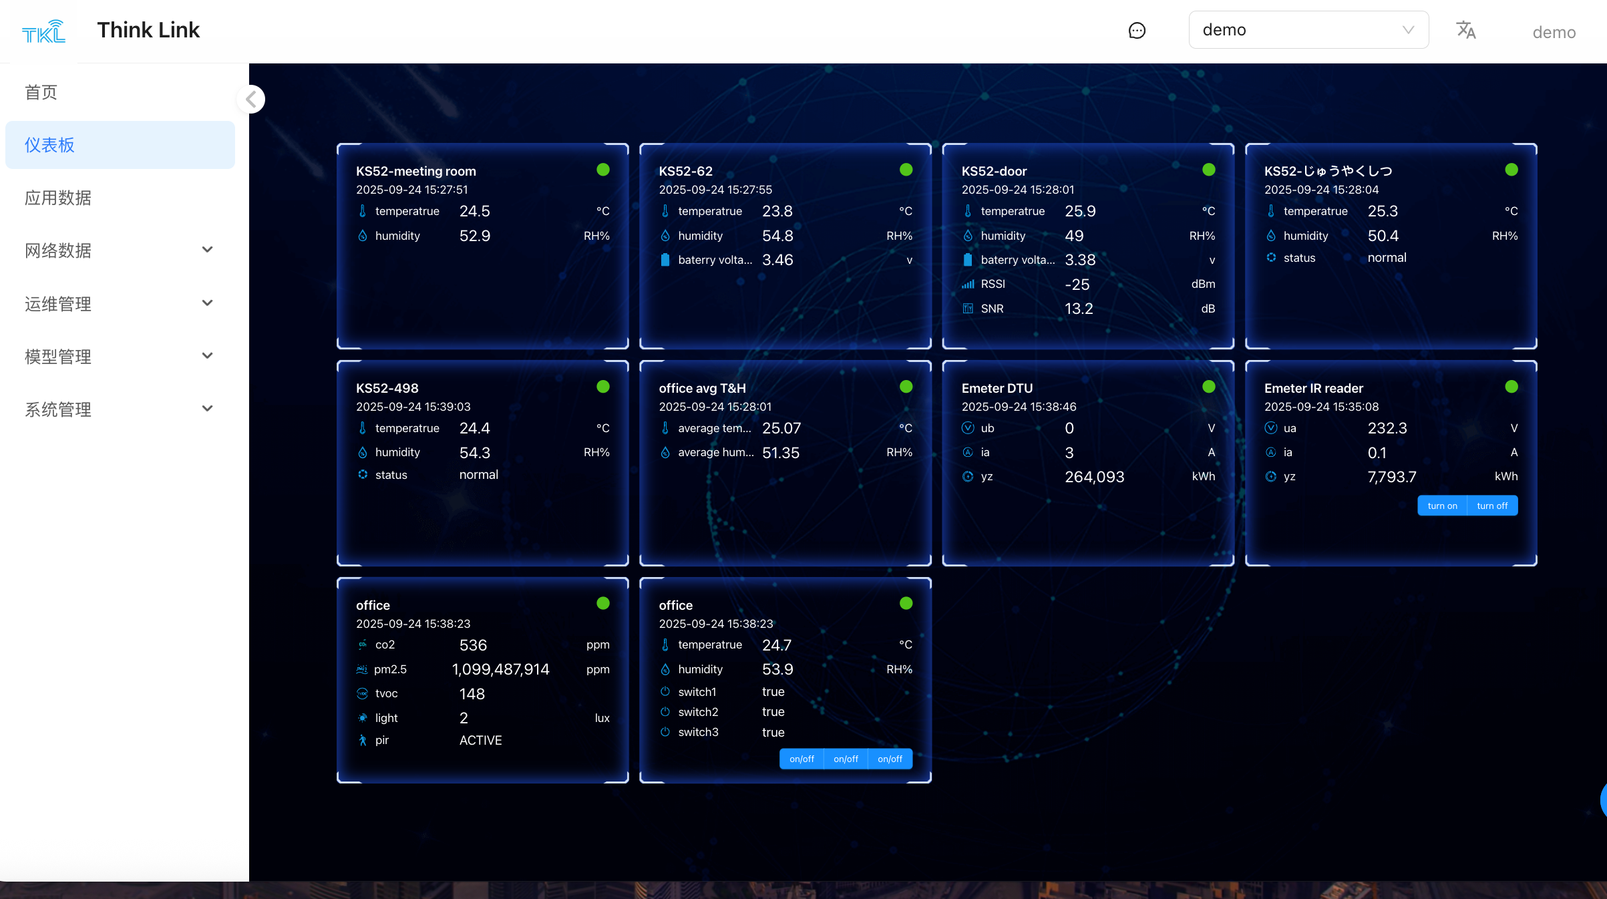Toggle the middle on/off button
1607x899 pixels.
846,759
